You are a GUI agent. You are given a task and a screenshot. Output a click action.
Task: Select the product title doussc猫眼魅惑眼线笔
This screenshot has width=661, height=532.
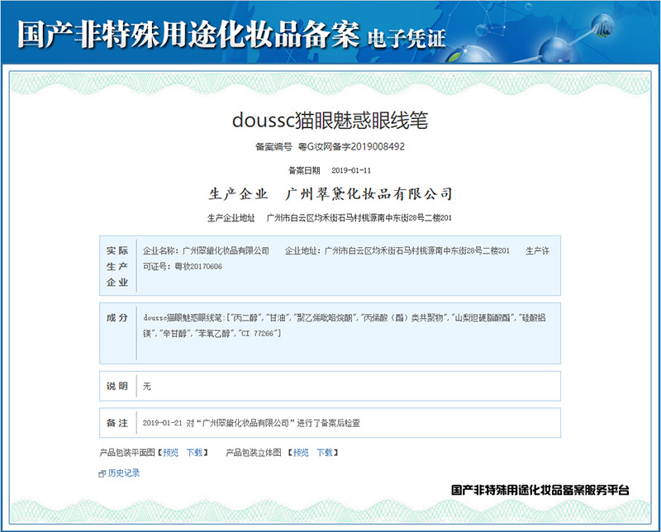click(330, 121)
